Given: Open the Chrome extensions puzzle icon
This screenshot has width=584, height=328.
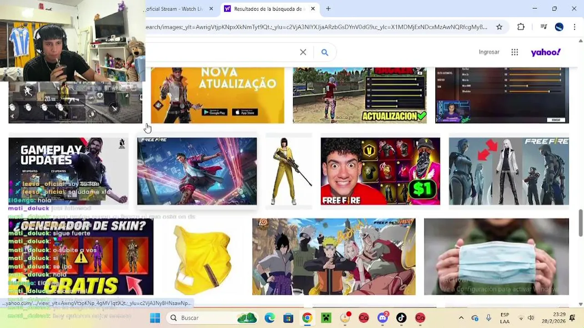Looking at the screenshot, I should [521, 27].
